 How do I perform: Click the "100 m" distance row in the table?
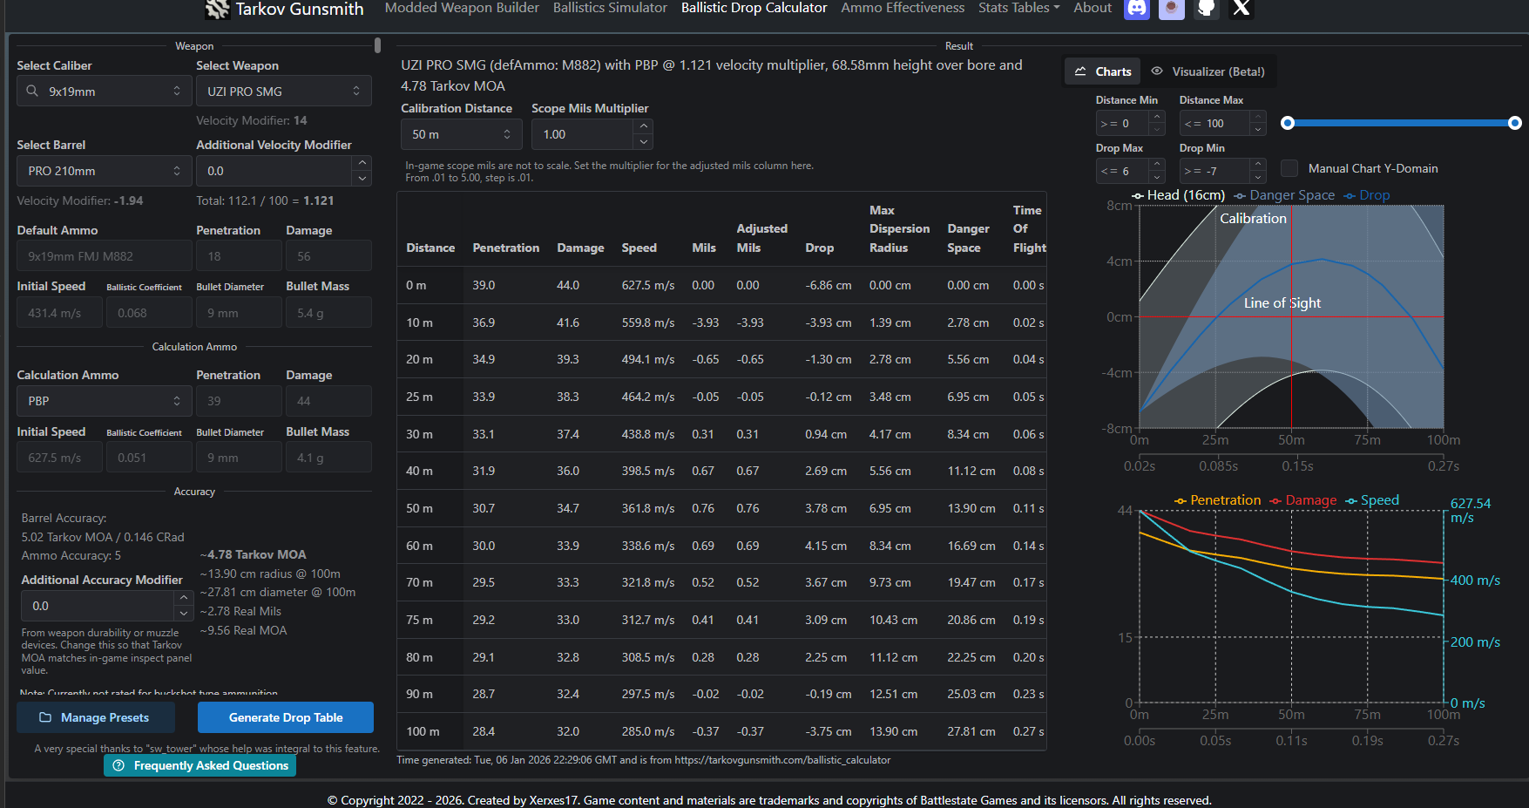pos(721,731)
